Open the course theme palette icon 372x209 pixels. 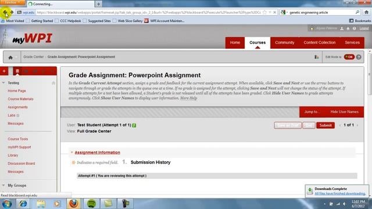point(316,57)
